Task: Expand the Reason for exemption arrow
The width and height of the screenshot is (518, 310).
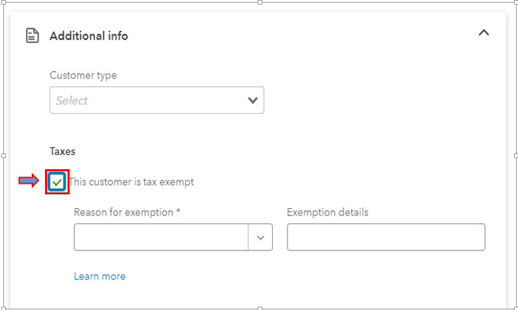Action: tap(260, 237)
